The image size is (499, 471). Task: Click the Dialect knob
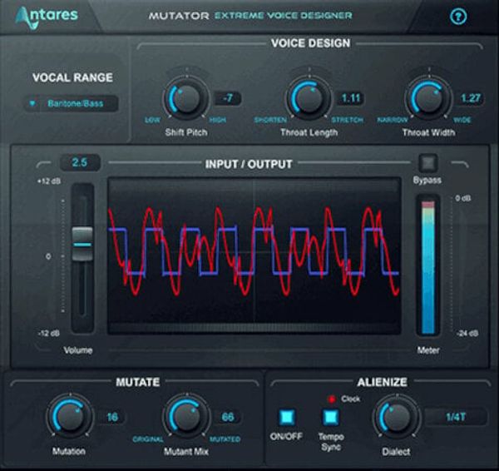click(x=396, y=417)
